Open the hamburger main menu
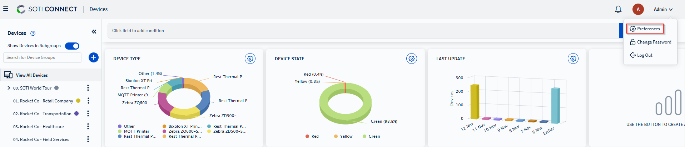 click(6, 9)
